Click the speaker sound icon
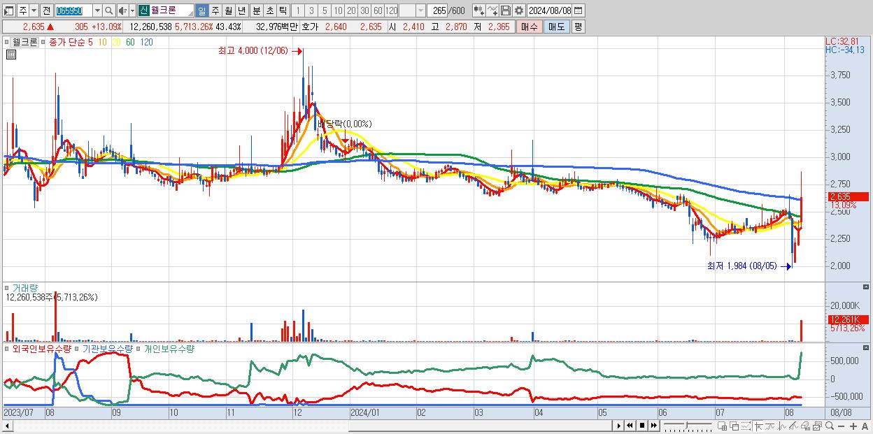This screenshot has height=434, width=873. point(122,10)
